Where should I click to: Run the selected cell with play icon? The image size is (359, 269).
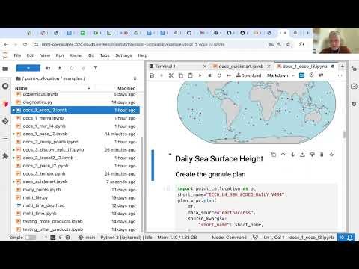pos(200,75)
